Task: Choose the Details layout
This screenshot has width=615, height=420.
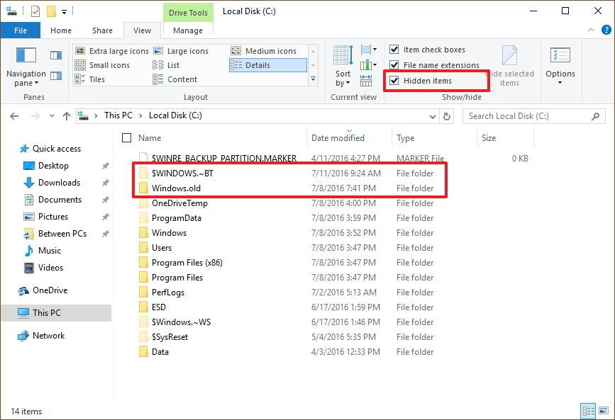Action: point(267,65)
